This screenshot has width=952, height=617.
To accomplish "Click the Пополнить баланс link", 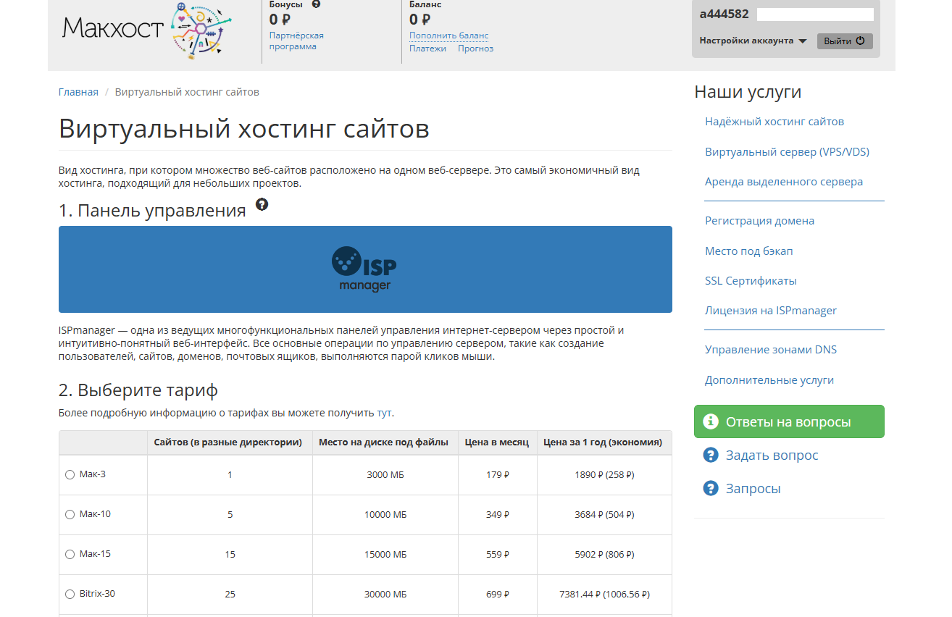I will (448, 35).
